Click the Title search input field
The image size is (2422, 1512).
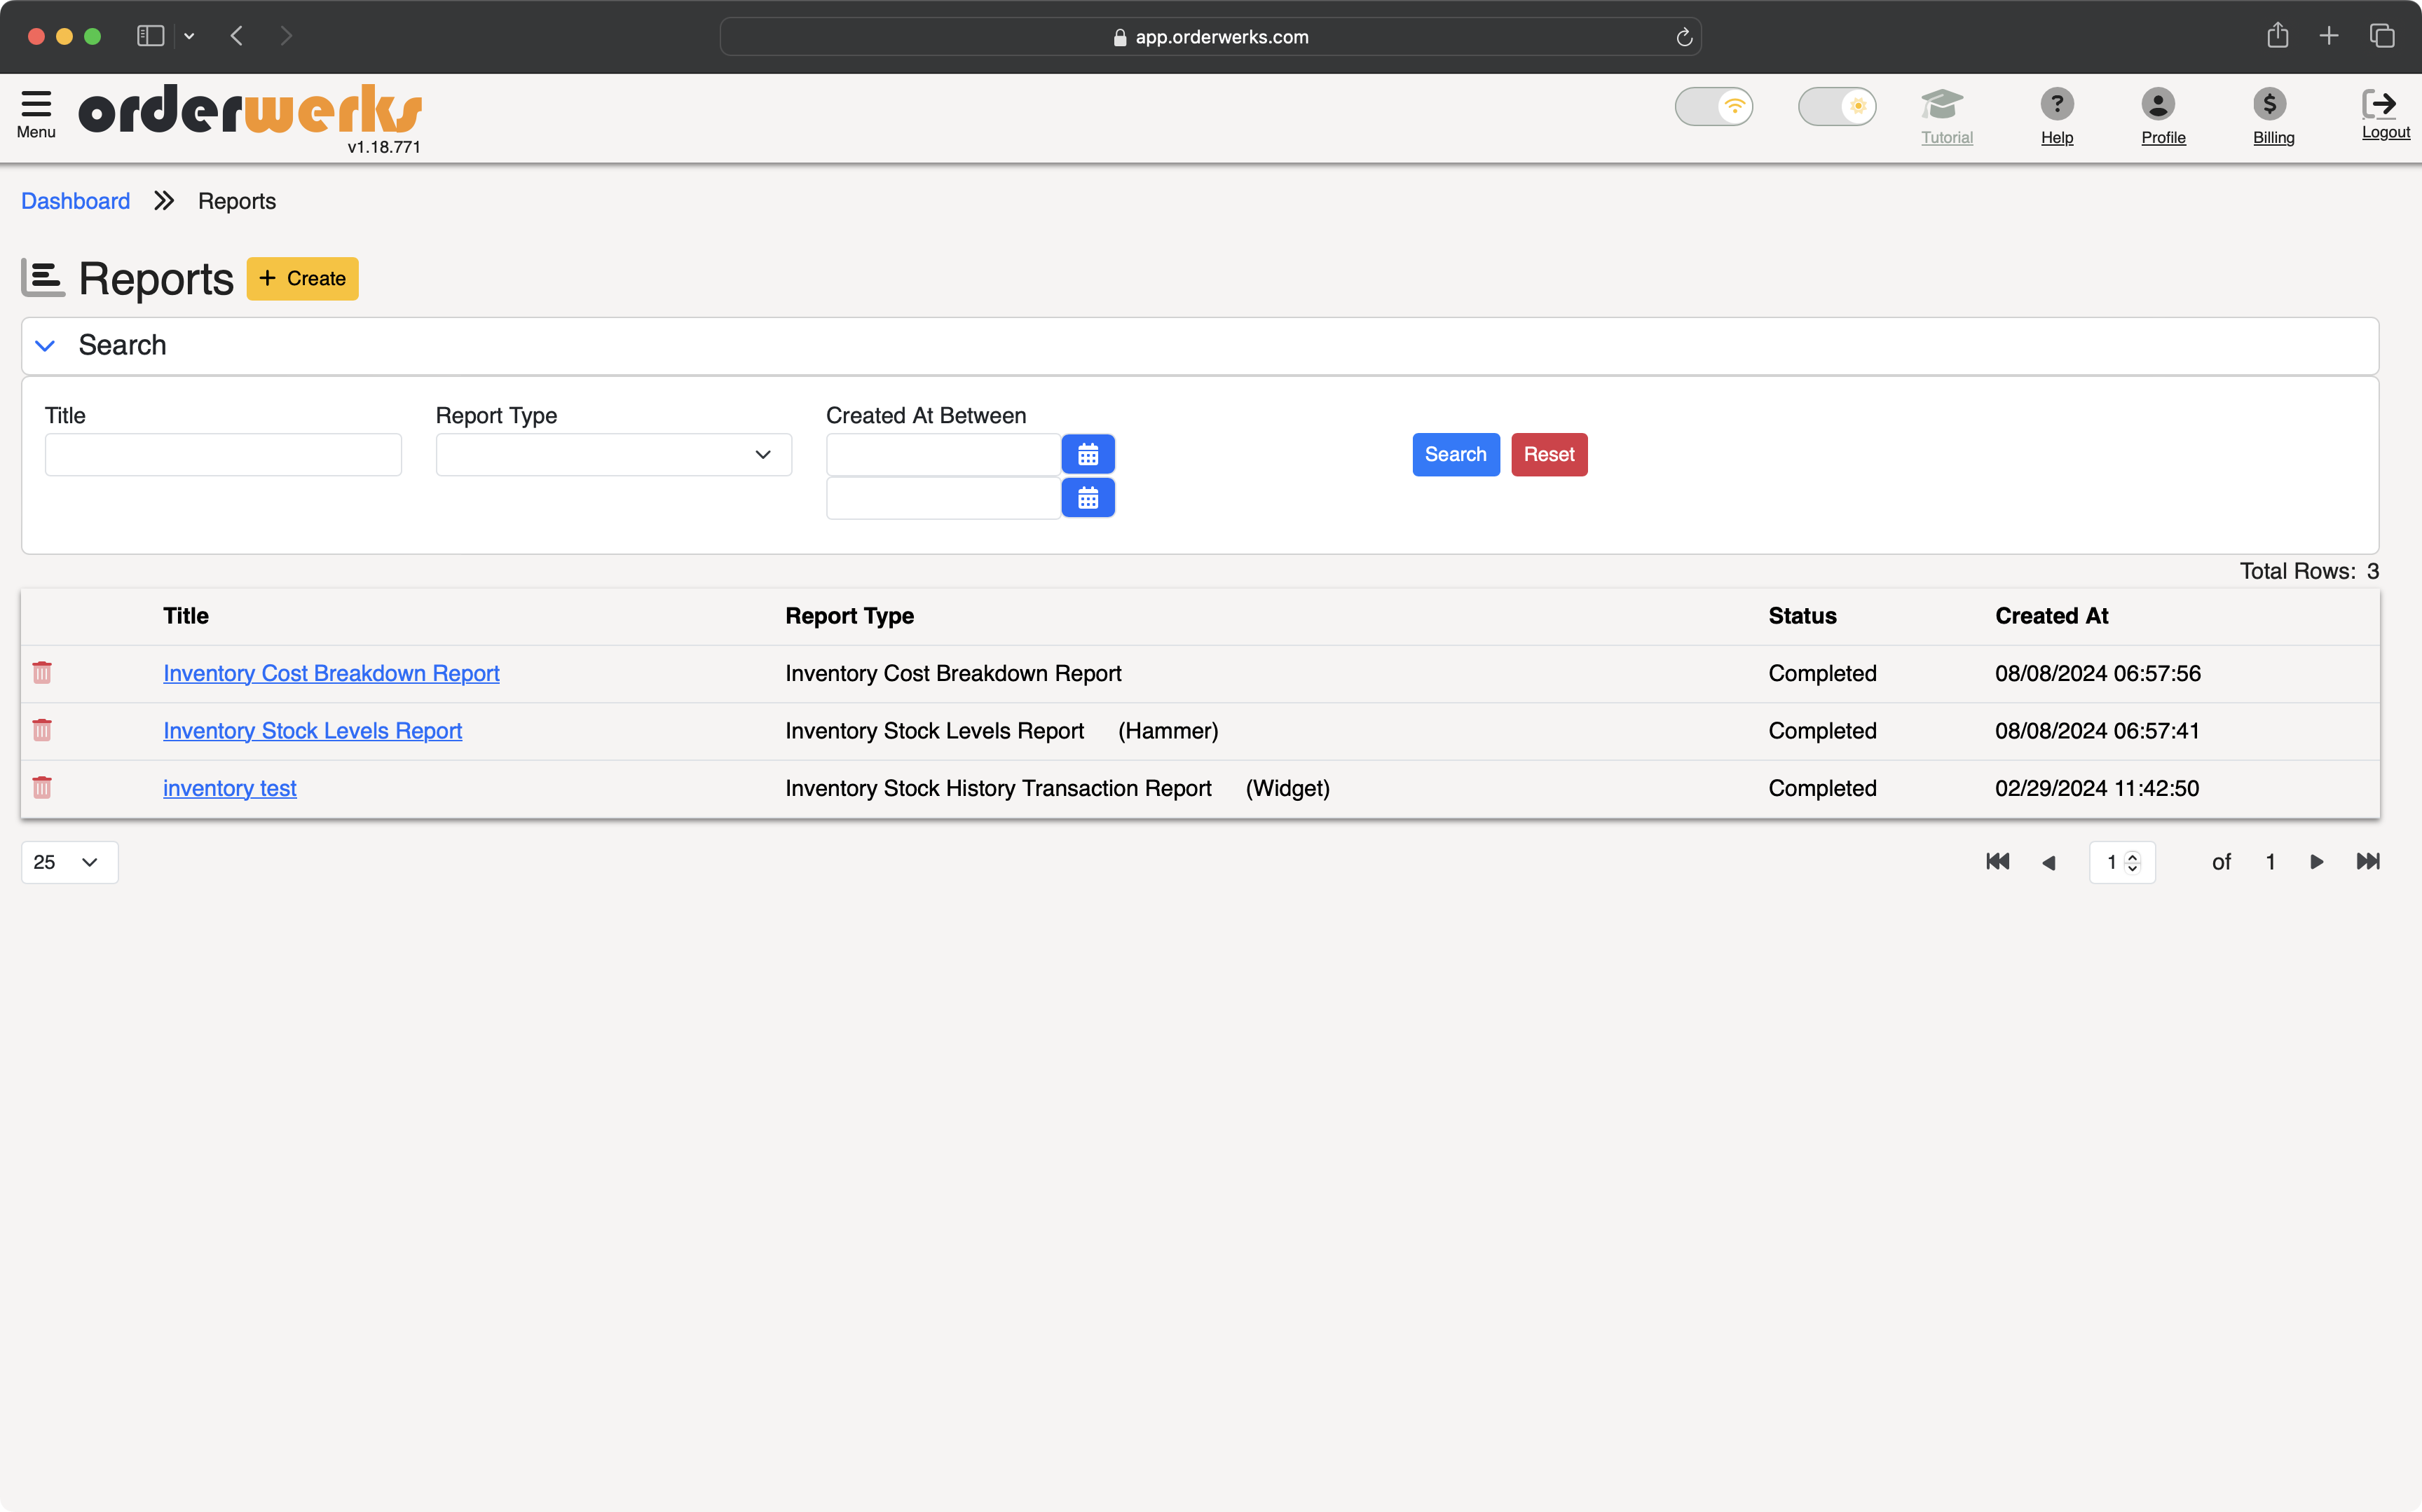tap(223, 455)
